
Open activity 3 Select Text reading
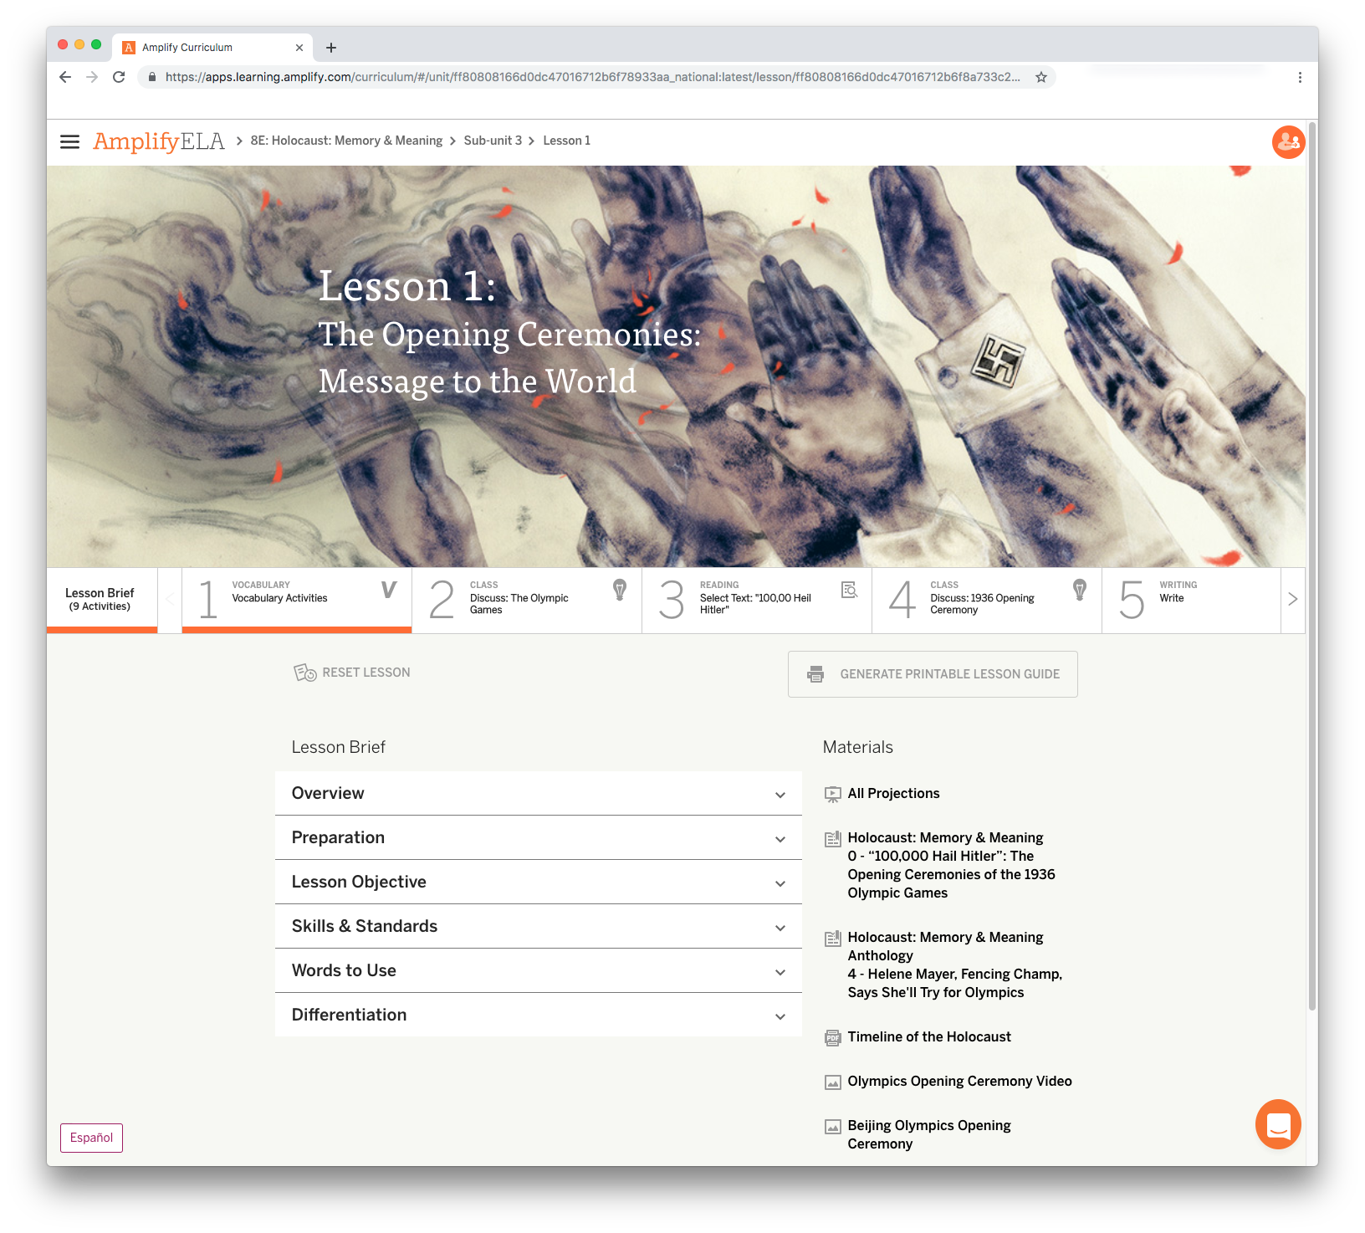pyautogui.click(x=756, y=600)
